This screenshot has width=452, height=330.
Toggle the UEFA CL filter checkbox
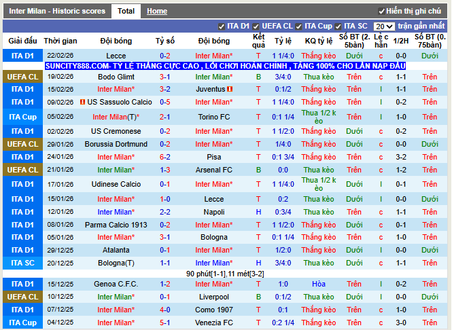pyautogui.click(x=256, y=26)
